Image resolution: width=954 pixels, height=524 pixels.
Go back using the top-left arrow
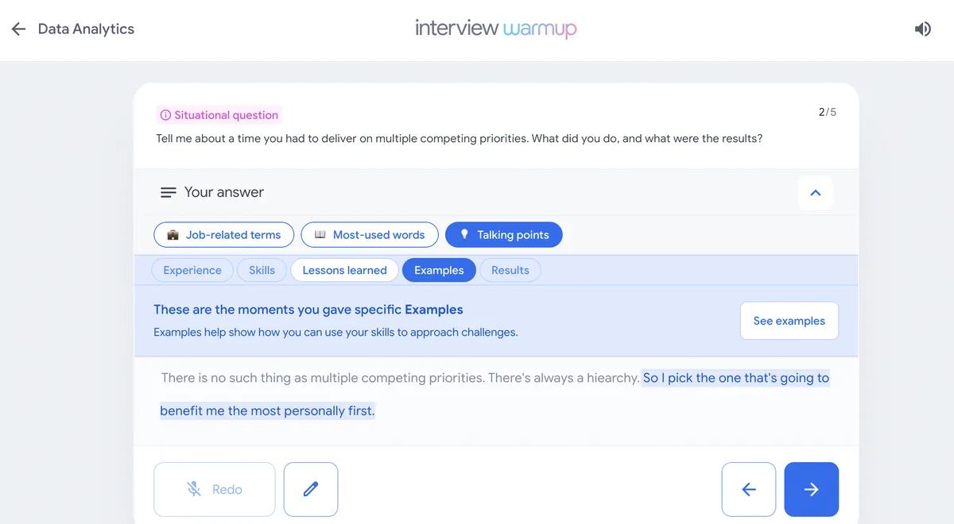point(19,29)
